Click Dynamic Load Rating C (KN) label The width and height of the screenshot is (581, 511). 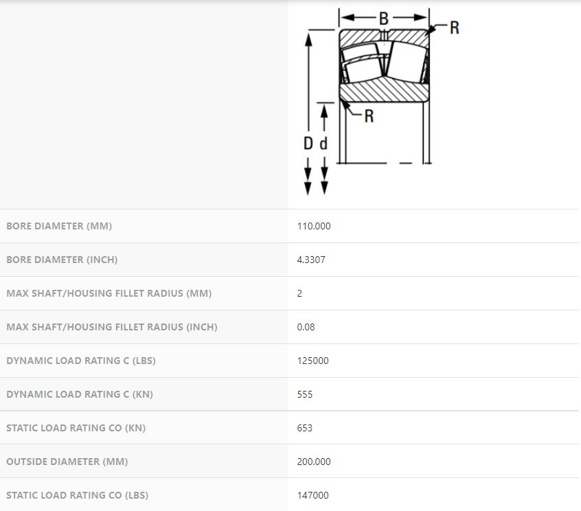tap(78, 394)
